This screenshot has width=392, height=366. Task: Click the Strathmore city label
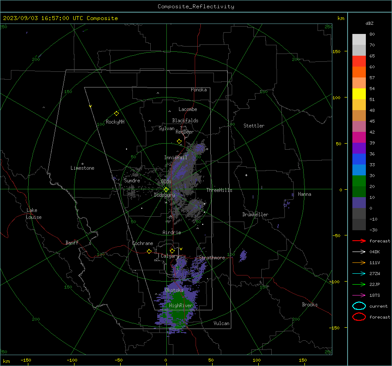(x=212, y=258)
